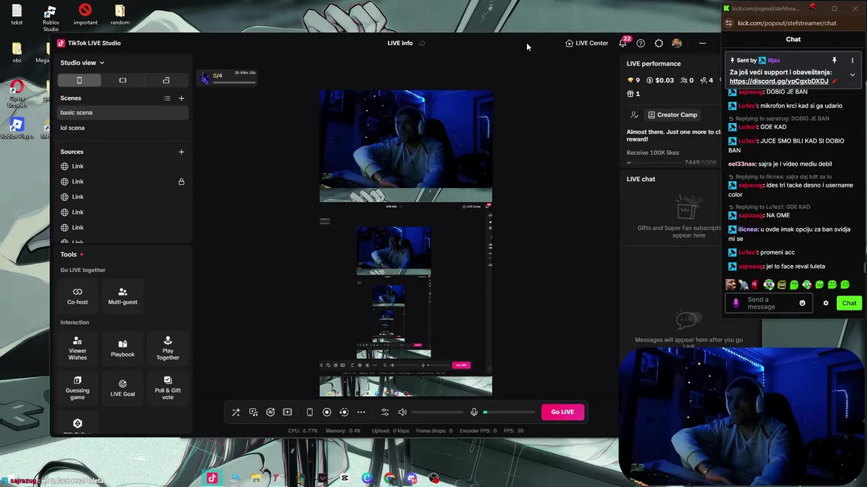Add a new source
The height and width of the screenshot is (487, 867).
(181, 152)
